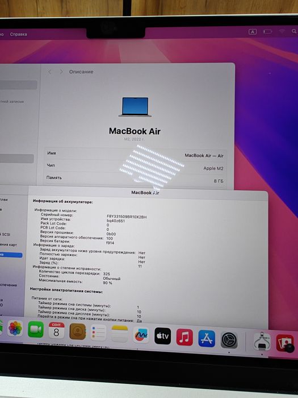Image resolution: width=298 pixels, height=398 pixels.
Task: Click the MacBook Air laptop image
Action: pyautogui.click(x=135, y=107)
